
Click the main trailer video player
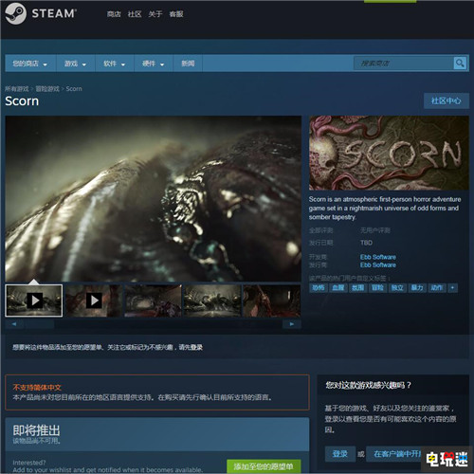point(154,198)
